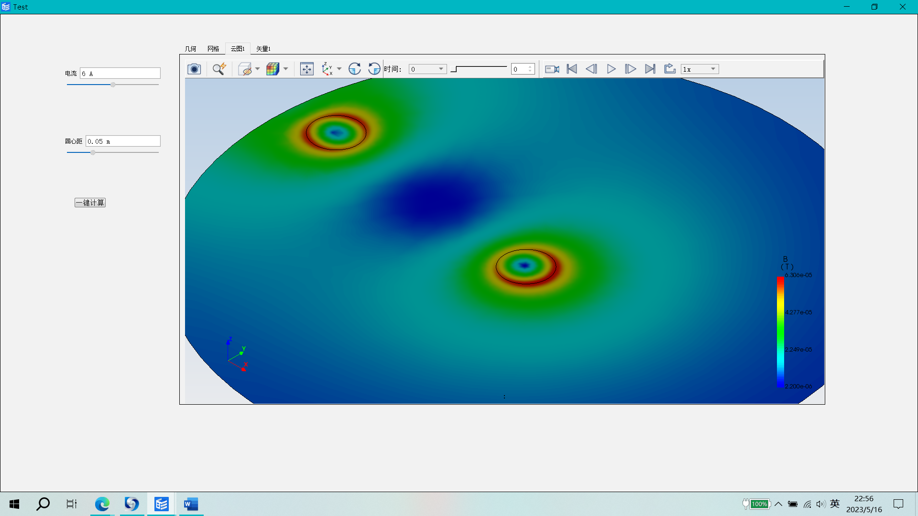The height and width of the screenshot is (516, 918).
Task: Open the network Wi-Fi tray icon
Action: [x=808, y=504]
